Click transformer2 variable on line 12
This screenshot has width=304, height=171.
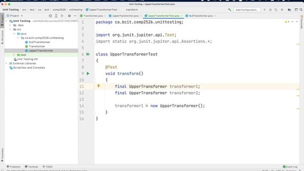(x=184, y=93)
